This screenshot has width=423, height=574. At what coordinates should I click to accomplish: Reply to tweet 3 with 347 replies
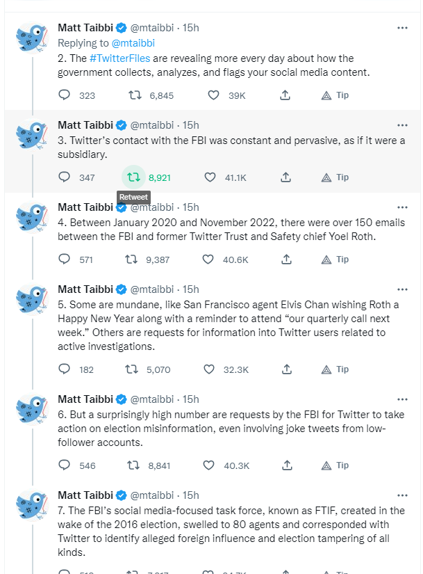click(65, 177)
